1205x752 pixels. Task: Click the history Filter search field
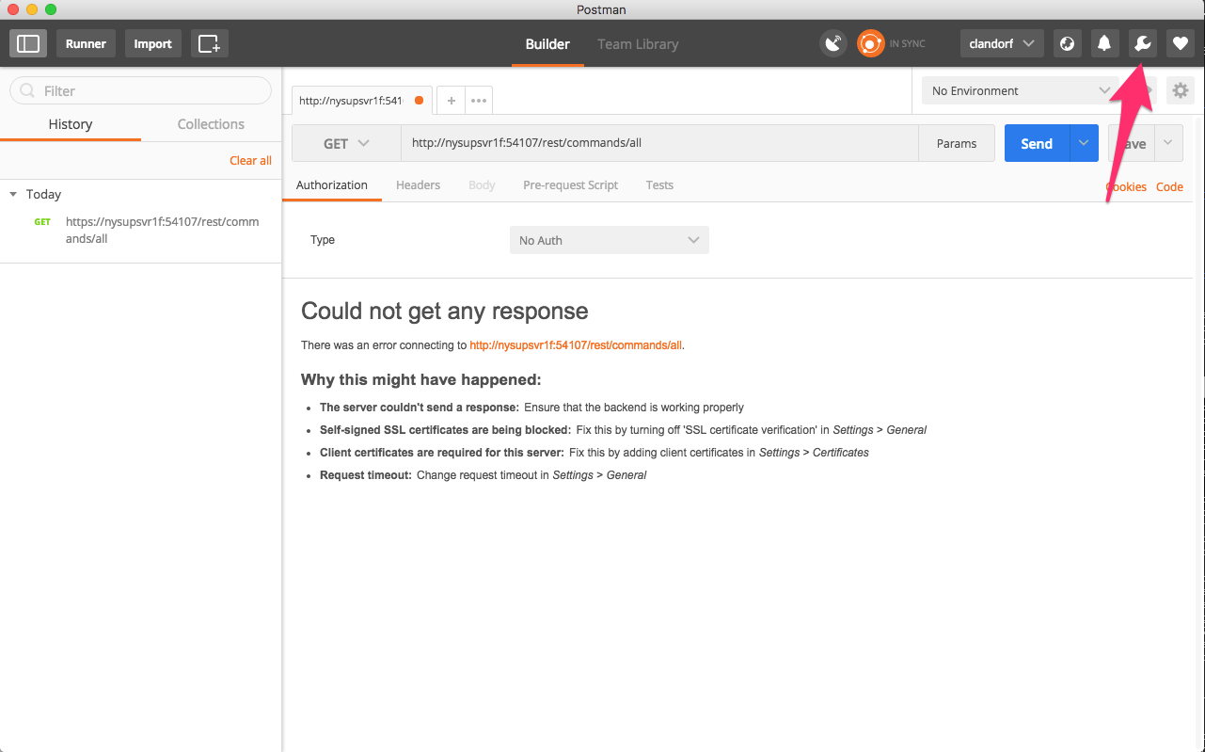[x=141, y=91]
